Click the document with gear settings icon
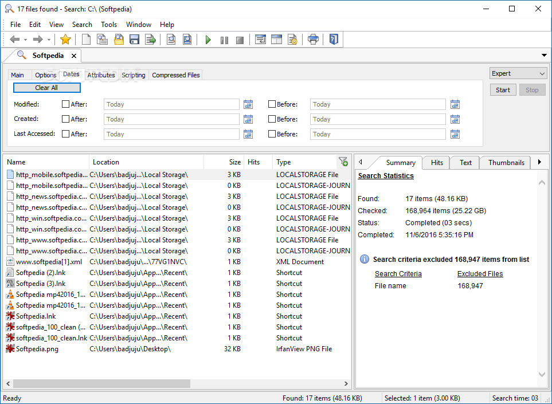The height and width of the screenshot is (404, 552). (x=292, y=40)
